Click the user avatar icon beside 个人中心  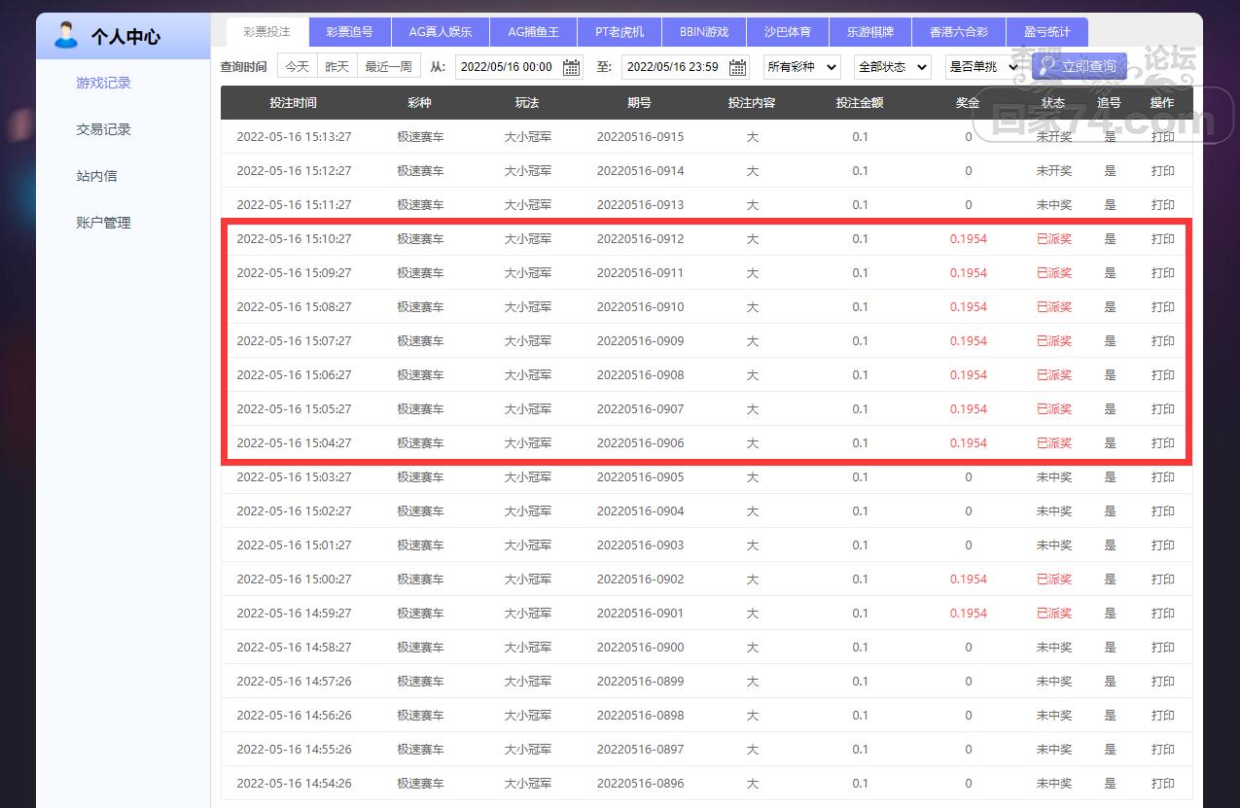[x=66, y=36]
